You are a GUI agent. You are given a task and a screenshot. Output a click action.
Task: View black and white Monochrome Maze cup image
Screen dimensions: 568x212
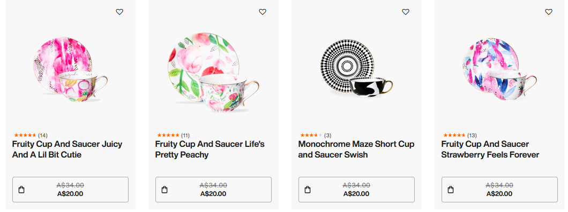(357, 68)
